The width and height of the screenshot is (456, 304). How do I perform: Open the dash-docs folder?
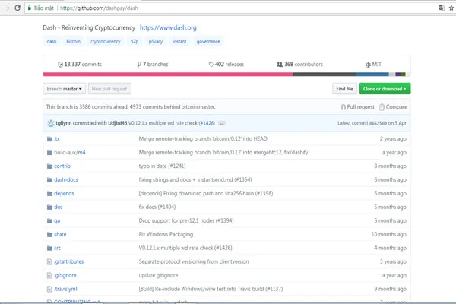click(x=66, y=180)
